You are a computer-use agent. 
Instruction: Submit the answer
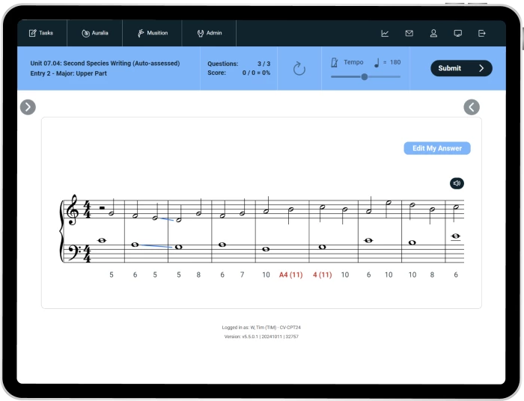(x=460, y=68)
